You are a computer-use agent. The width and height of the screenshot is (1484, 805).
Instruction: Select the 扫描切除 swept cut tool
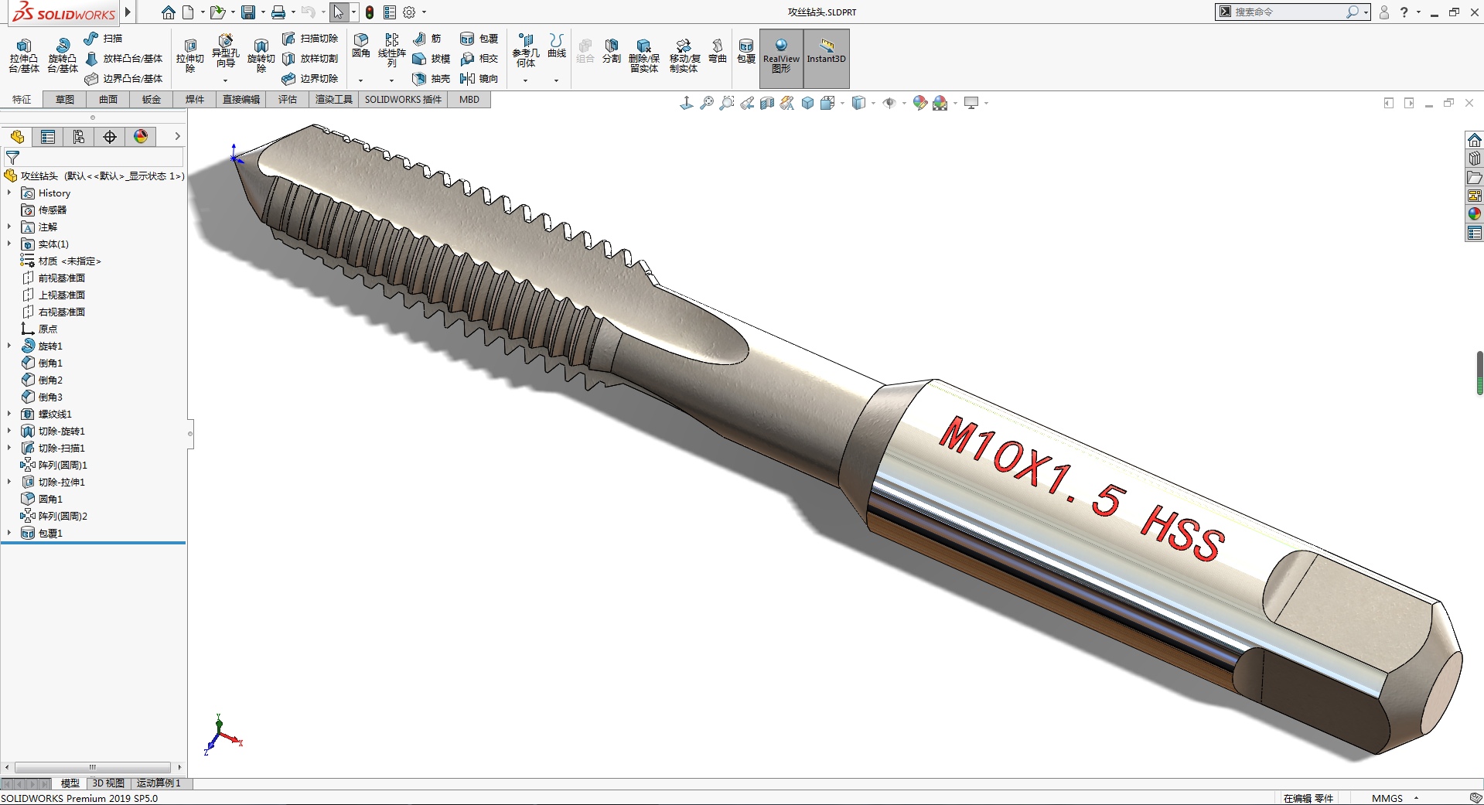(310, 38)
